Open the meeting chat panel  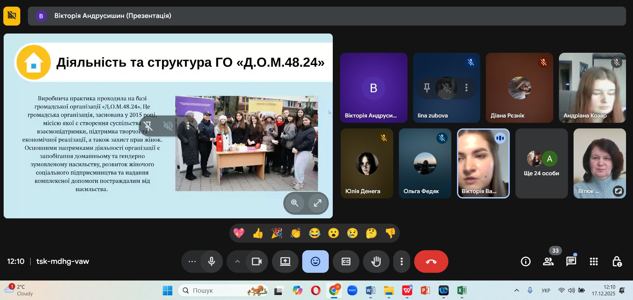[x=571, y=262]
